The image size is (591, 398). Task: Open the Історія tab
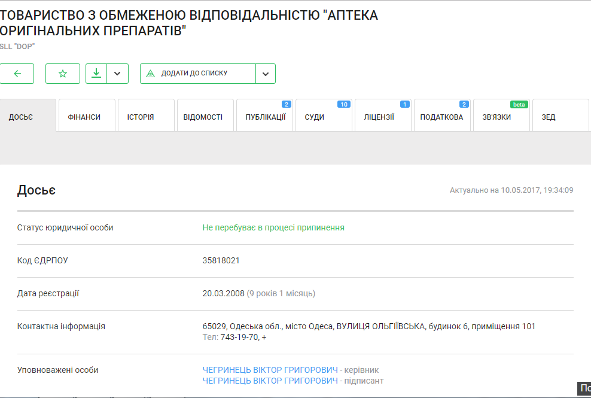pyautogui.click(x=141, y=117)
